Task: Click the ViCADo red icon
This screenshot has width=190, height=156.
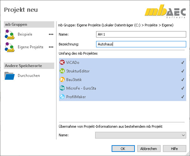Action: pyautogui.click(x=62, y=62)
